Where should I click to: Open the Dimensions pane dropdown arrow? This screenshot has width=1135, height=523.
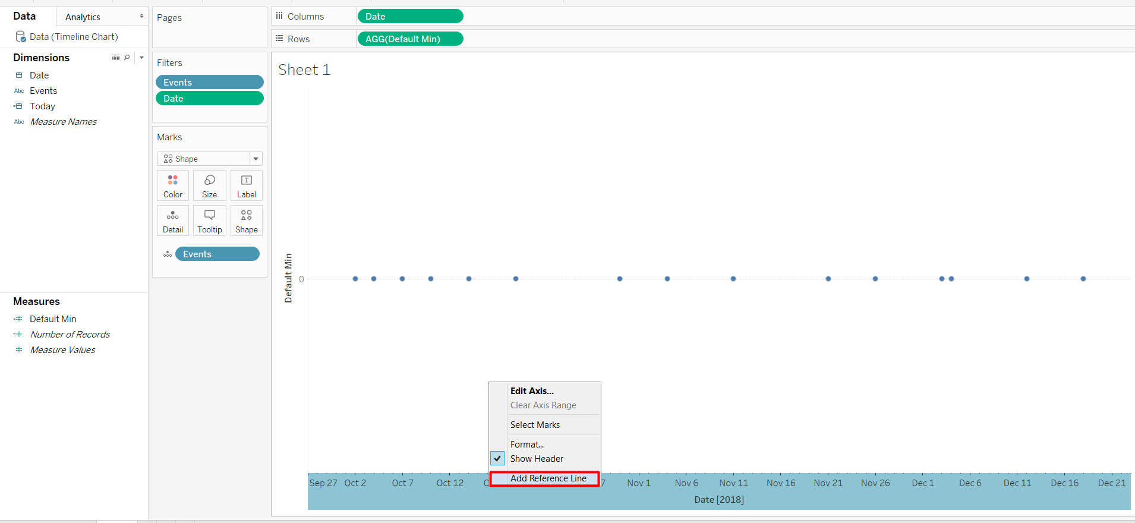141,58
